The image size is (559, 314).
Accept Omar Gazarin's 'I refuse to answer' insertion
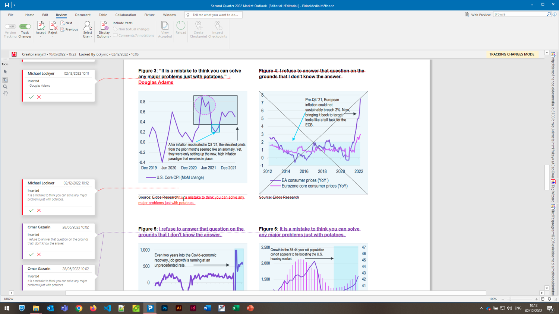[31, 254]
